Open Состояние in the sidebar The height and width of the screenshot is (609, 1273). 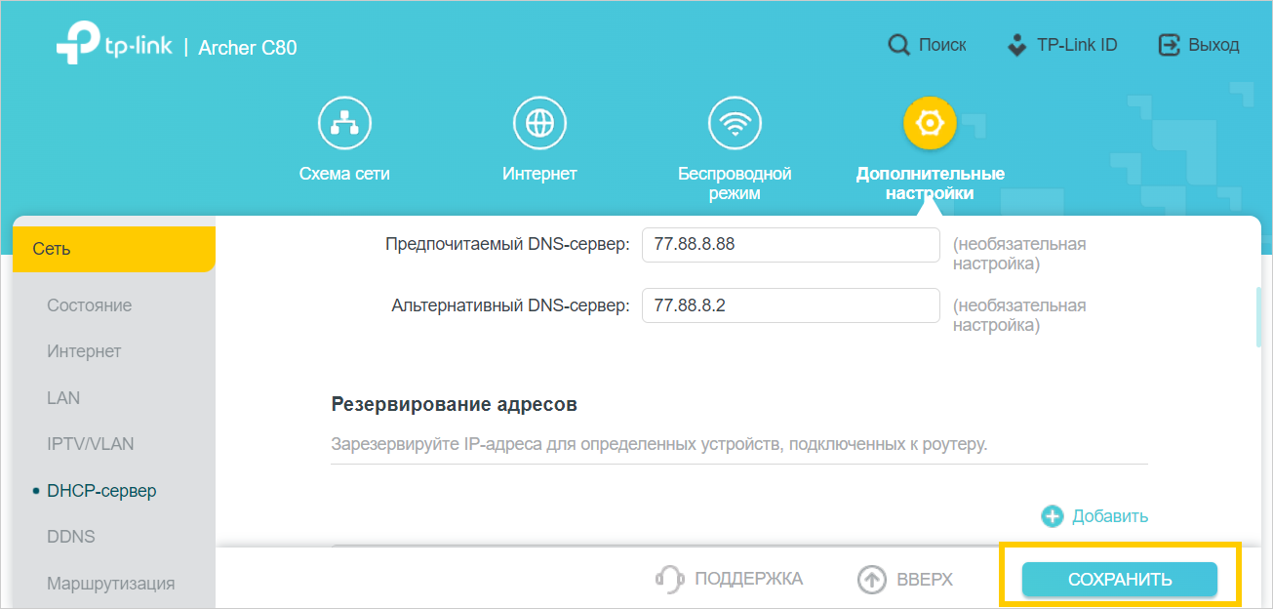pyautogui.click(x=89, y=305)
